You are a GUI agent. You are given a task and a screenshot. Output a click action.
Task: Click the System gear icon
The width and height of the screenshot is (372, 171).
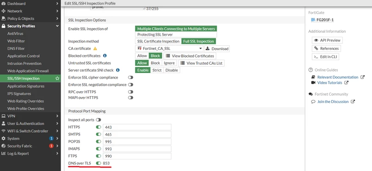(3, 139)
